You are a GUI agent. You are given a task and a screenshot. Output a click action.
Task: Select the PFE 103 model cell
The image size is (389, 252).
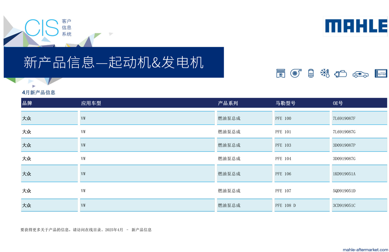point(302,145)
